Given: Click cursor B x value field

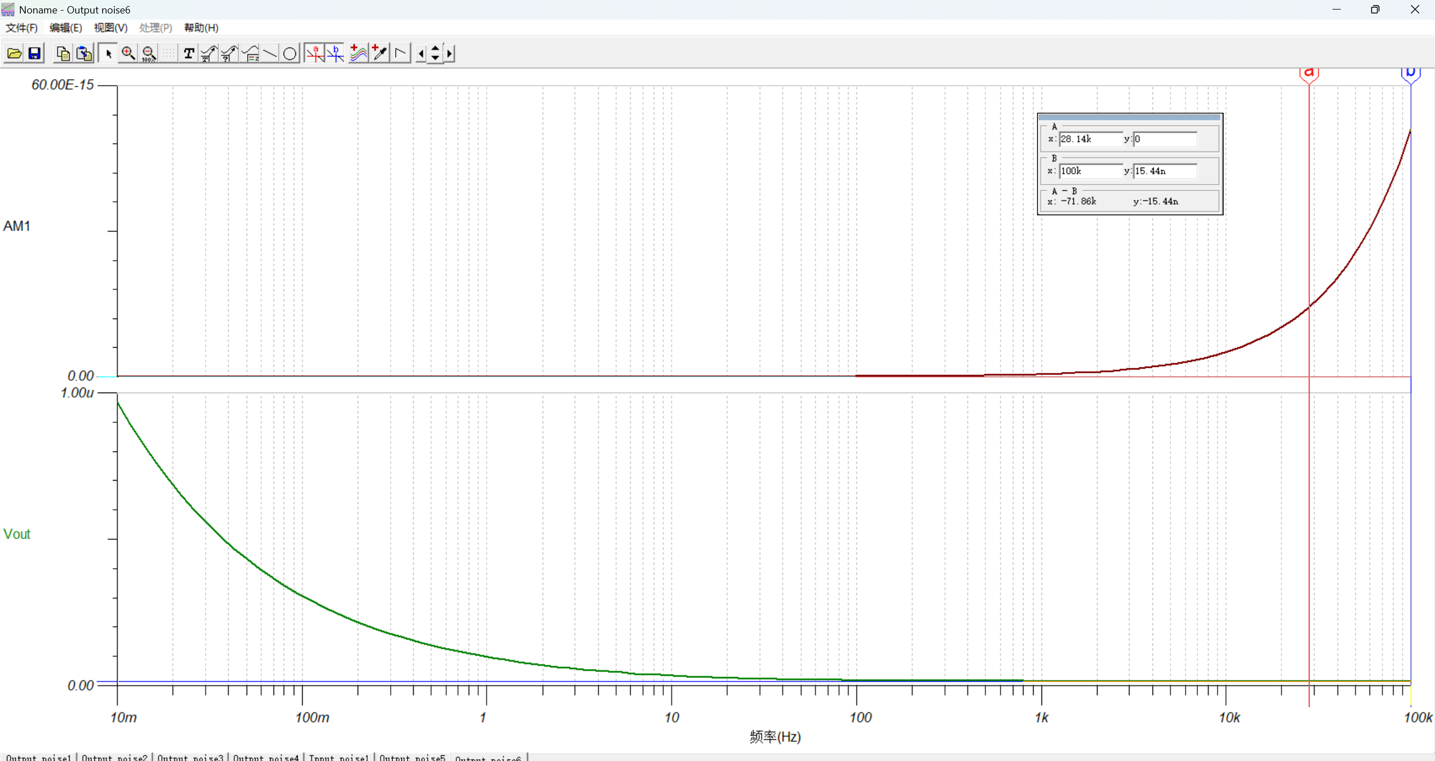Looking at the screenshot, I should click(x=1090, y=171).
